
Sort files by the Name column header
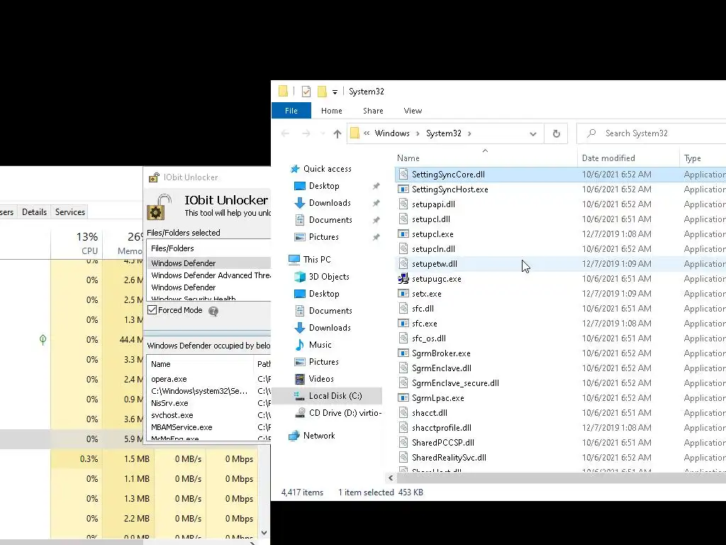pyautogui.click(x=408, y=158)
